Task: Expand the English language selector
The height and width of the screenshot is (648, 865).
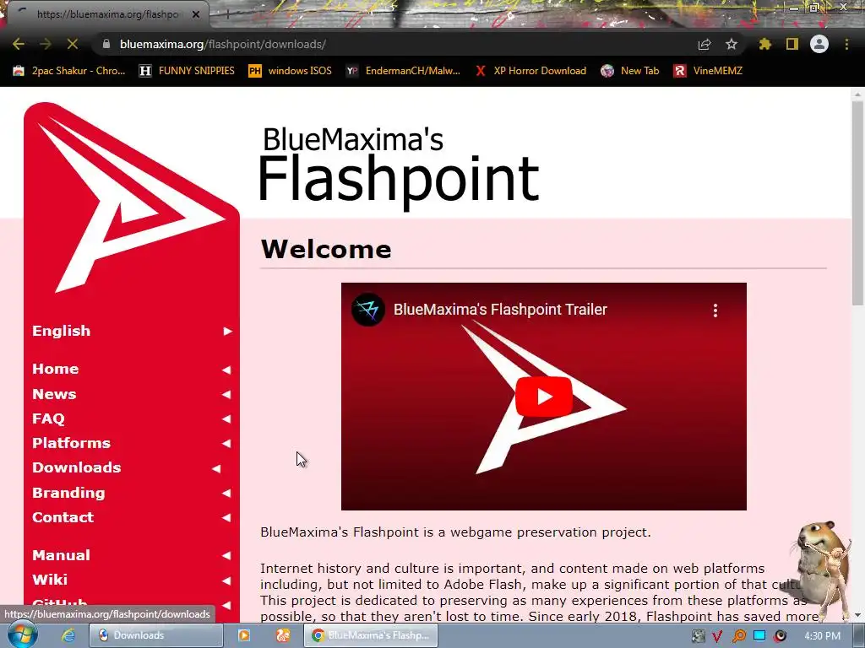Action: pos(131,331)
